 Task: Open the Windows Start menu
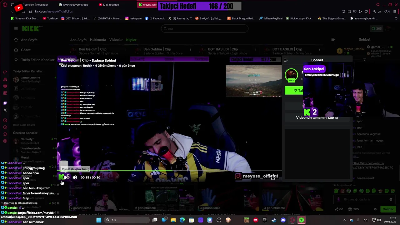coord(99,220)
